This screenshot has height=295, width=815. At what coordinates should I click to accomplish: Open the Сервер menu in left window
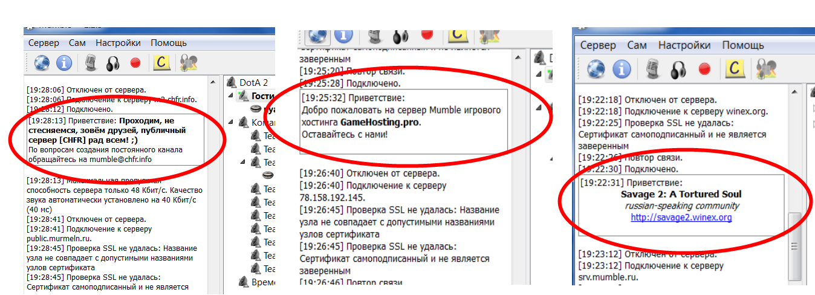pyautogui.click(x=44, y=43)
